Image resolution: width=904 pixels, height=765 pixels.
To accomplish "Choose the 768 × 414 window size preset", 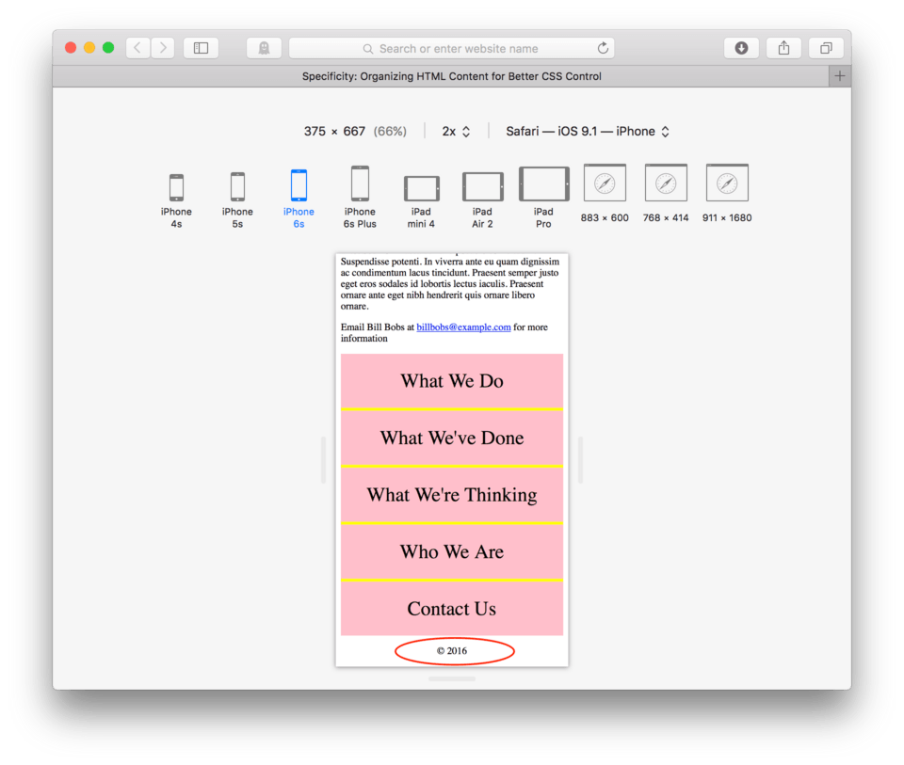I will tap(666, 194).
